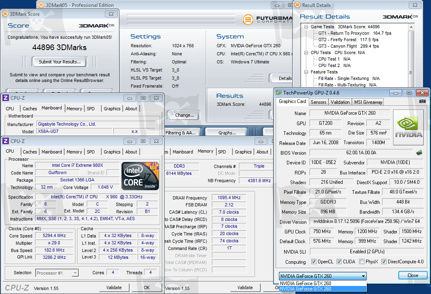
Task: Toggle the DirectCompute 4.0 checkbox
Action: click(384, 262)
